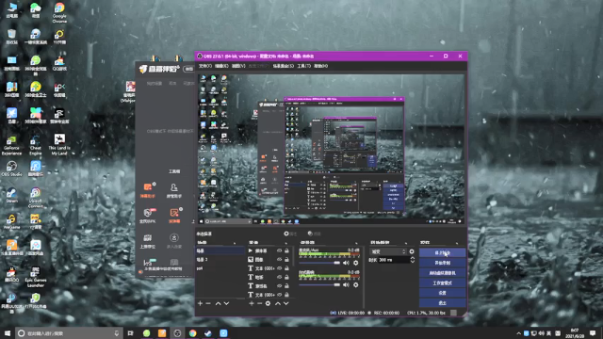Select the Cheat Engine desktop icon
603x339 pixels.
click(x=36, y=145)
